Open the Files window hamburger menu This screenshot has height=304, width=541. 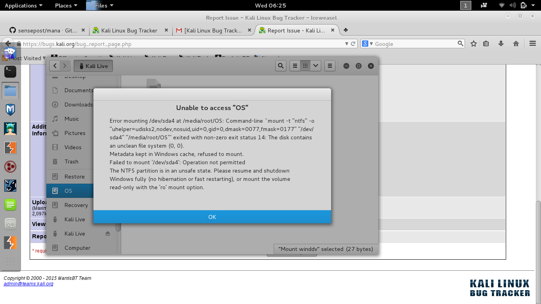(x=330, y=66)
